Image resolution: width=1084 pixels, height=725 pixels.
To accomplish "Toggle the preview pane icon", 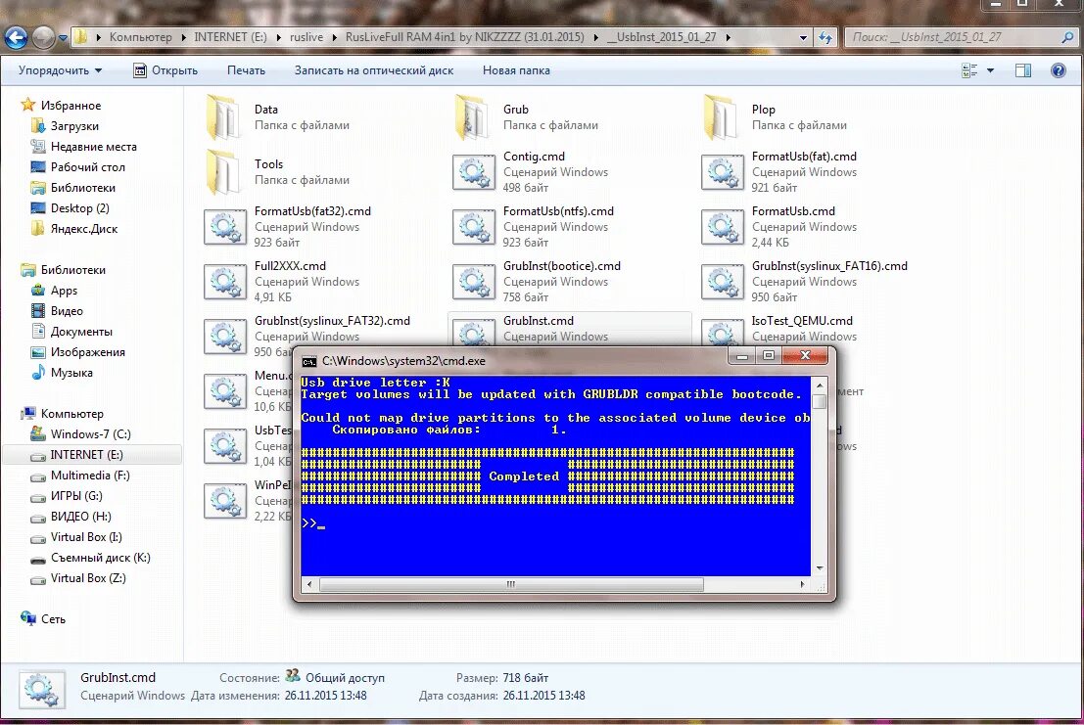I will coord(1023,70).
